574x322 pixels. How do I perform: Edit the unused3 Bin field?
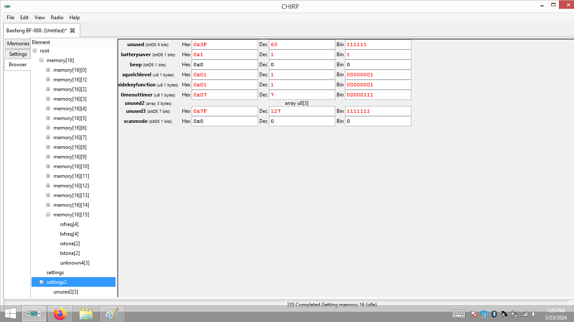[378, 111]
